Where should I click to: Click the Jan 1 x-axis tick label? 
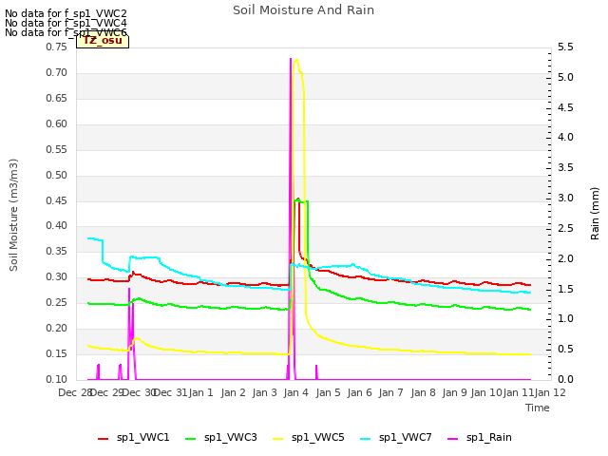(200, 392)
